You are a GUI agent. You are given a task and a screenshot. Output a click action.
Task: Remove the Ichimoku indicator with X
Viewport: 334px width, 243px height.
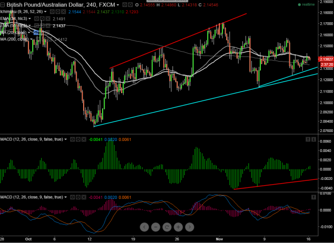pyautogui.click(x=62, y=12)
